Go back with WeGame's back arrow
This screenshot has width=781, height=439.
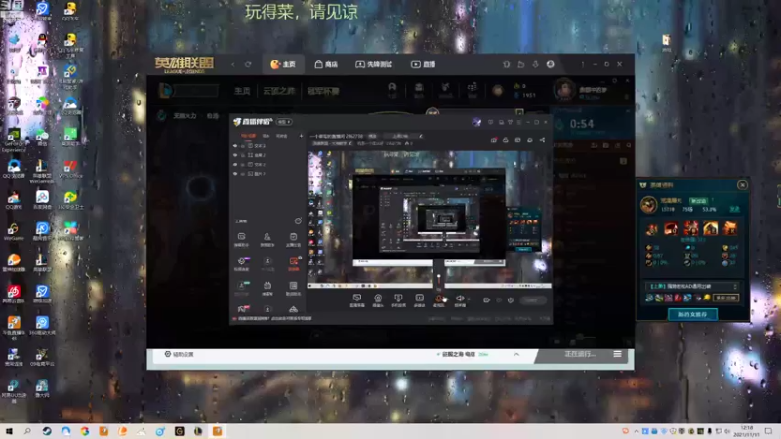(x=233, y=64)
